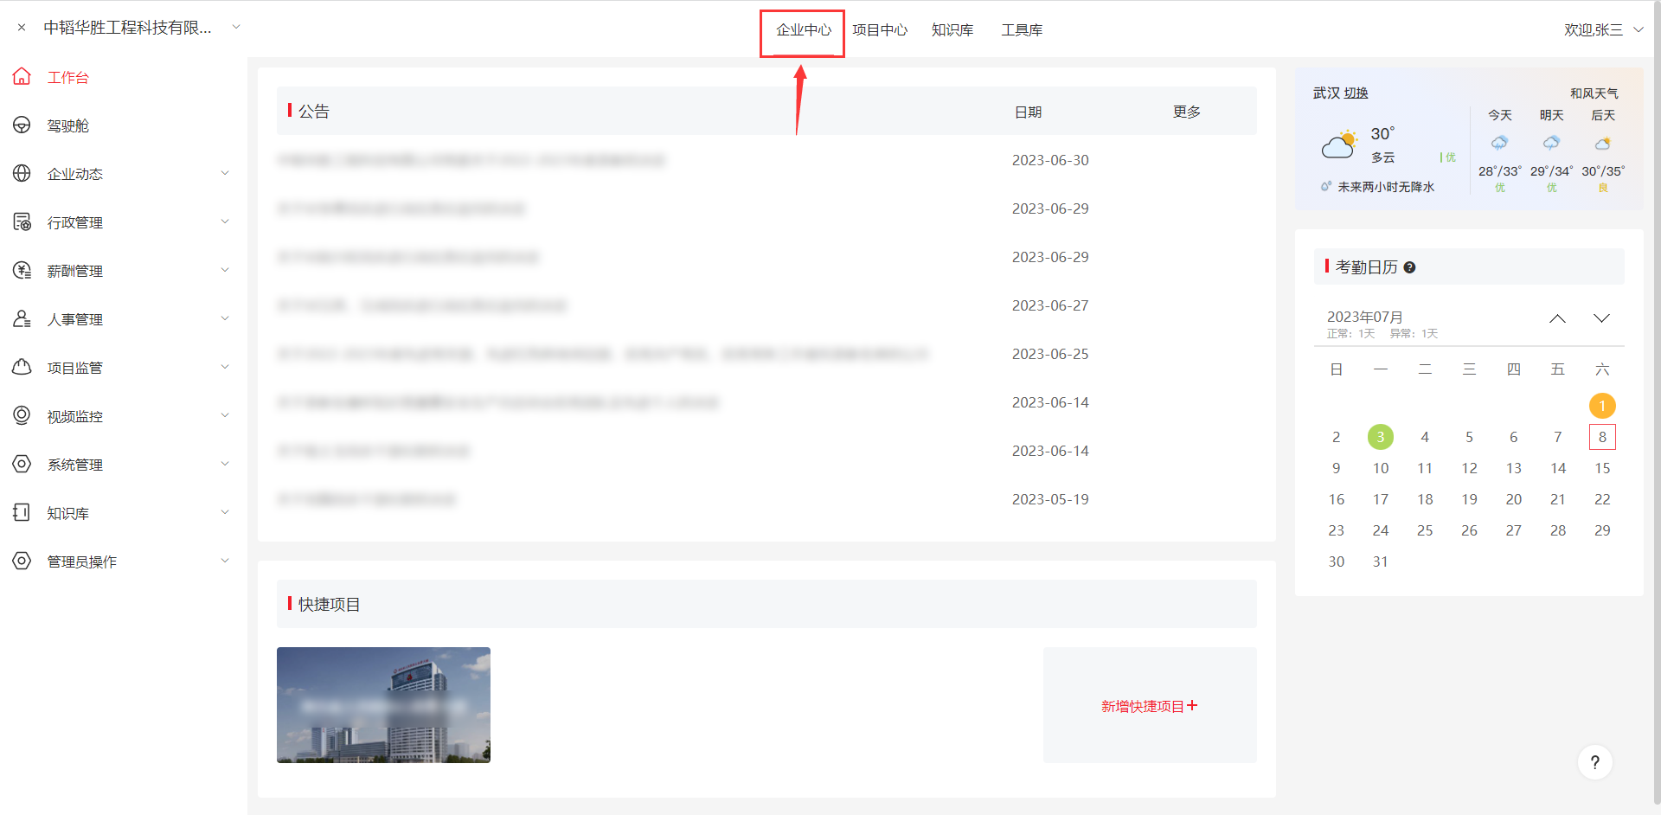Expand the 薪酬管理 submenu chevron
The height and width of the screenshot is (815, 1661).
click(x=225, y=270)
